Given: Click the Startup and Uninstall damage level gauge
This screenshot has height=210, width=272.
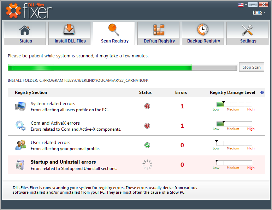Looking at the screenshot, I should coord(234,163).
